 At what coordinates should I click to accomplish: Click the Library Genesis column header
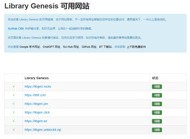pyautogui.click(x=36, y=78)
